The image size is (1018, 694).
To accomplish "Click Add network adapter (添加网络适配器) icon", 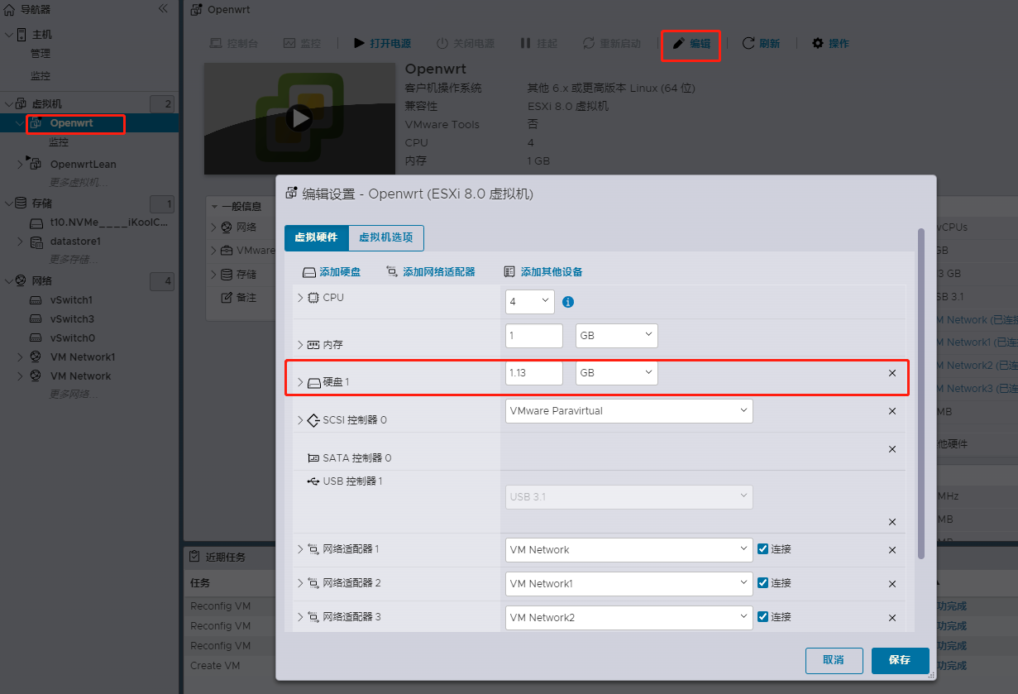I will point(392,272).
